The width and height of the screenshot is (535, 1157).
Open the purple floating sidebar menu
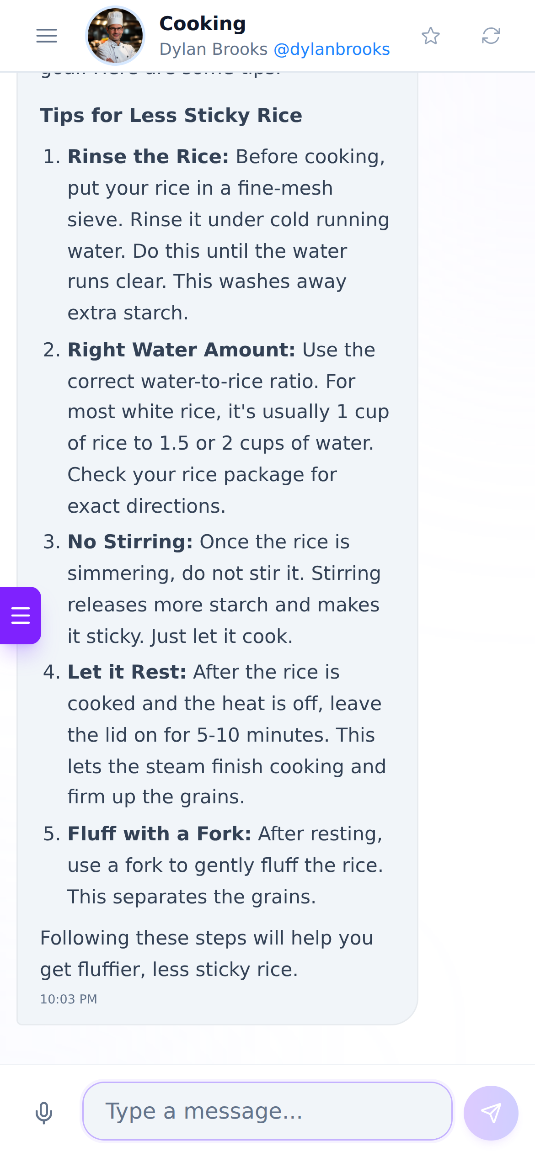[x=21, y=616]
